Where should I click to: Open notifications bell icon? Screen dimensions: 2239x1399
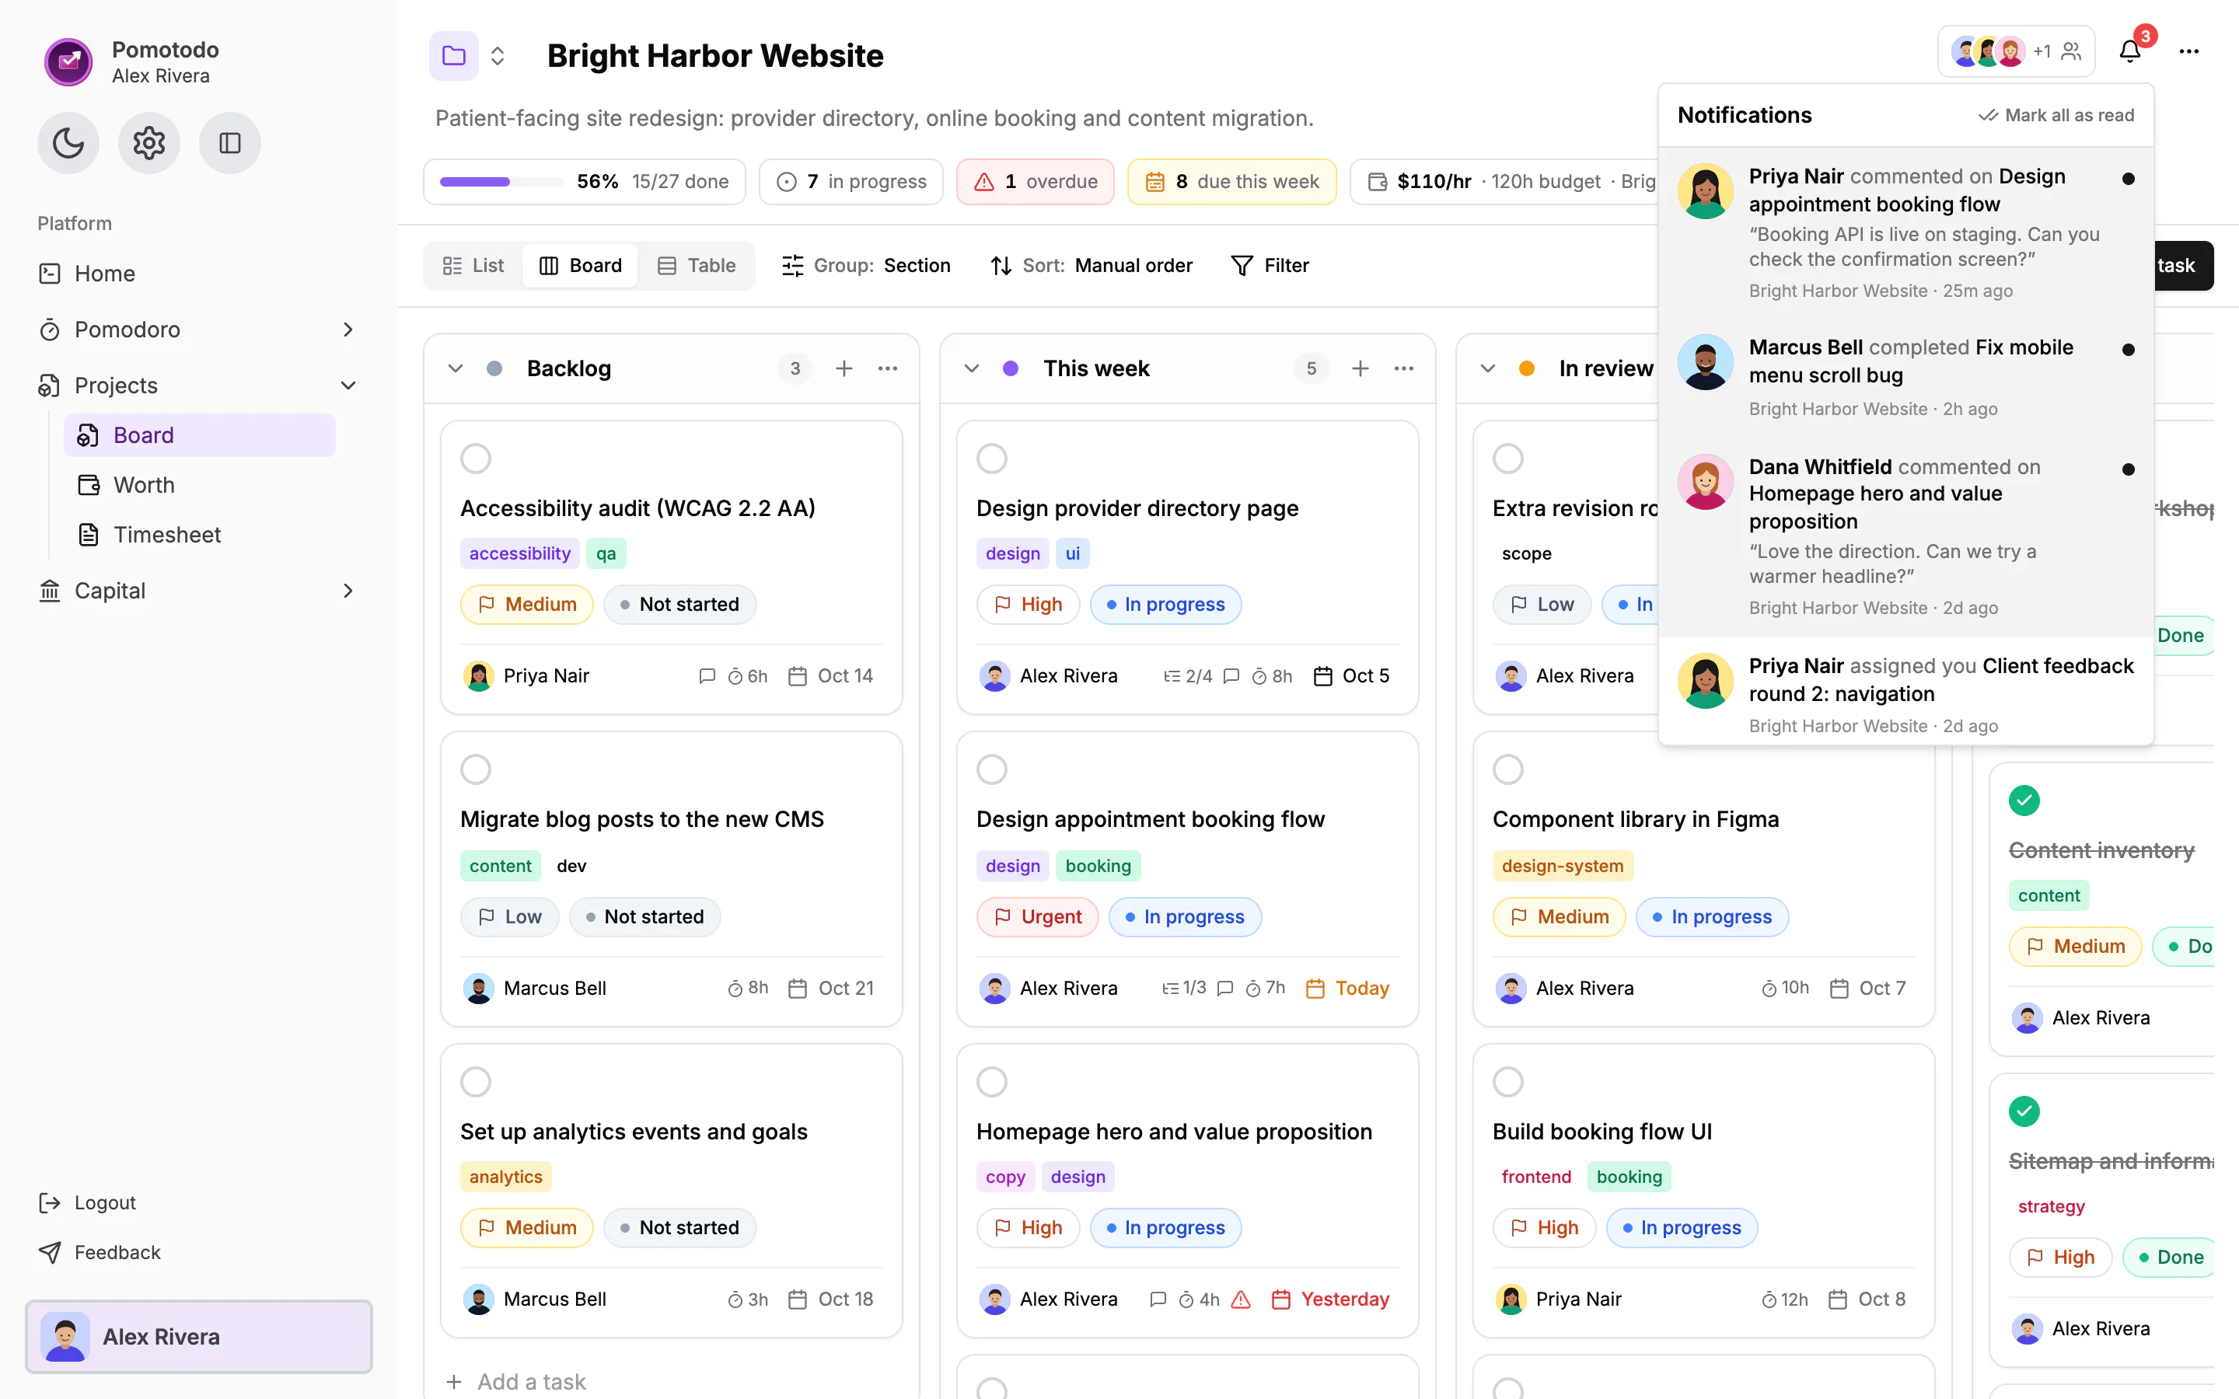[2130, 52]
